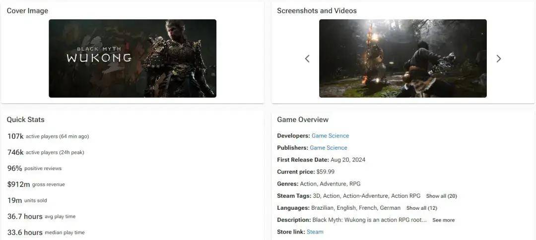
Task: Open the Game Science publisher link
Action: tap(329, 148)
